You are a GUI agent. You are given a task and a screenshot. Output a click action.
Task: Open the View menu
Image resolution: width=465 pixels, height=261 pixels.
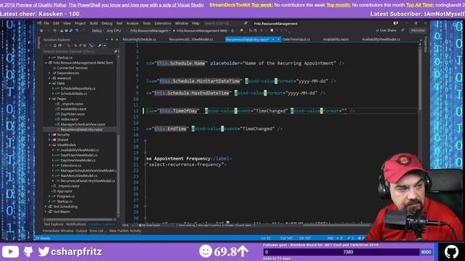67,23
